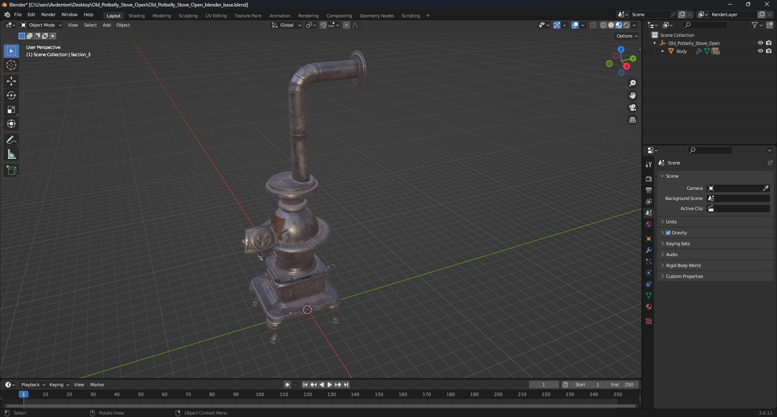Open the Tool properties tab
777x417 pixels.
point(649,164)
